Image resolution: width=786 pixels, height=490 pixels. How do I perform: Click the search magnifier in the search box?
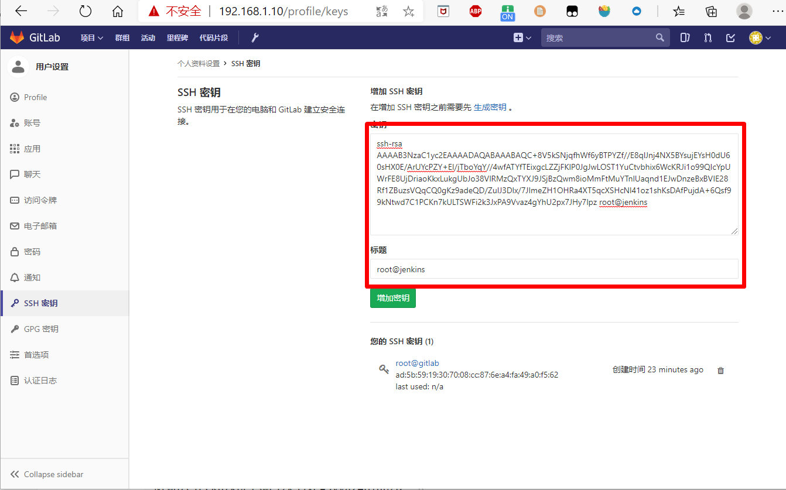[659, 37]
